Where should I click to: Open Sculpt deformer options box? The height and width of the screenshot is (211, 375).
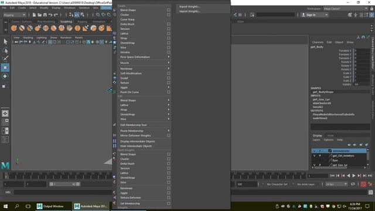(x=169, y=78)
